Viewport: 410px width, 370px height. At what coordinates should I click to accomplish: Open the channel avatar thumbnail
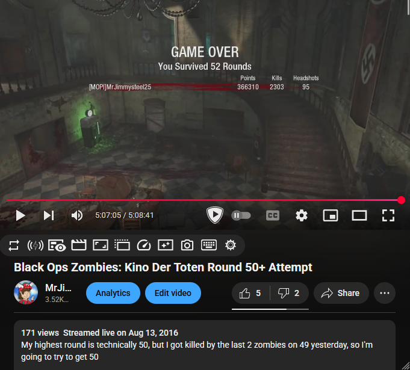point(26,292)
